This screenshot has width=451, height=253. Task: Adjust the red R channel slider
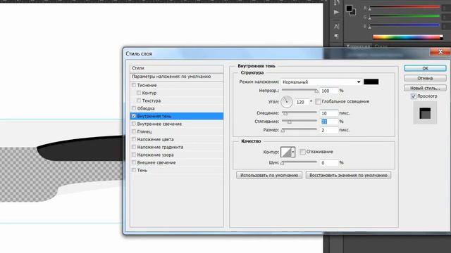404,7
